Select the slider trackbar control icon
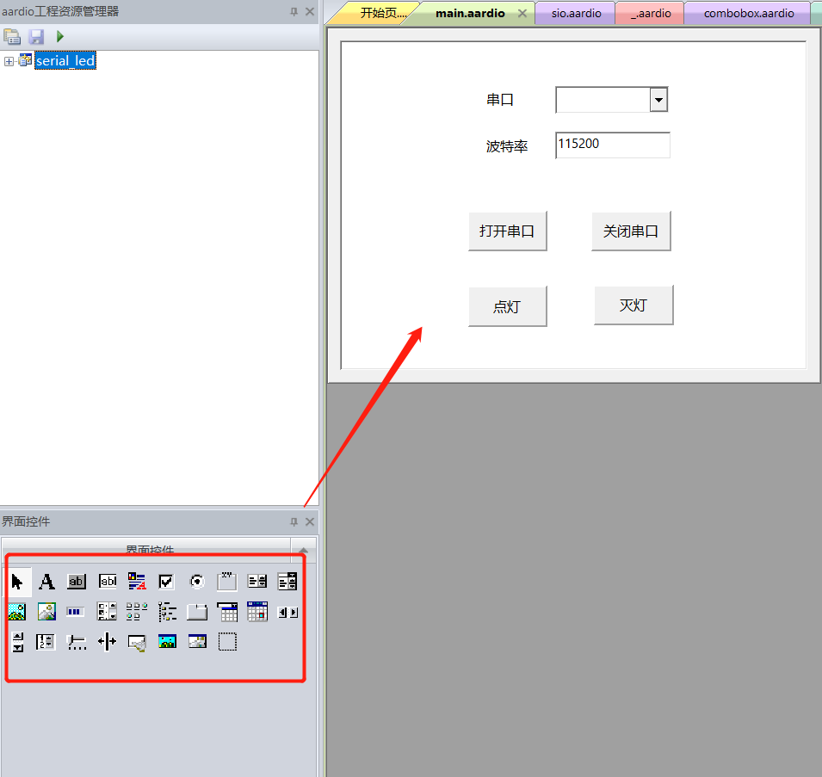This screenshot has height=777, width=822. tap(77, 642)
